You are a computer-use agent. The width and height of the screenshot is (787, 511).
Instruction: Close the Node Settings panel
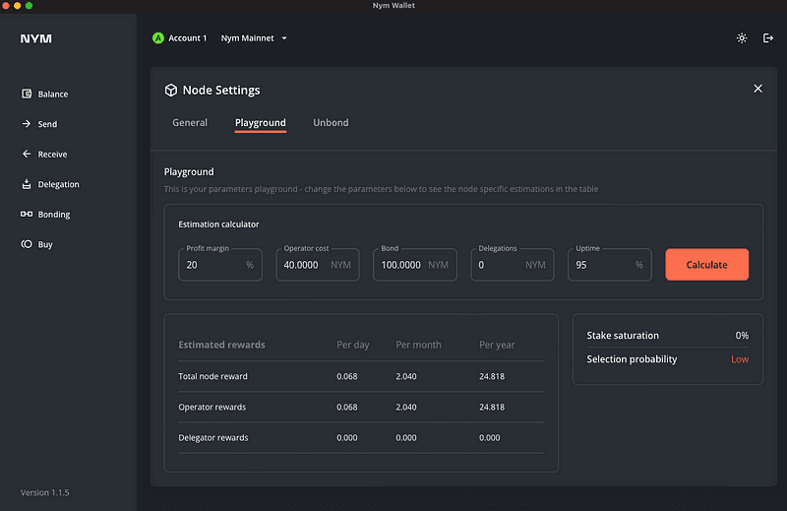point(757,89)
